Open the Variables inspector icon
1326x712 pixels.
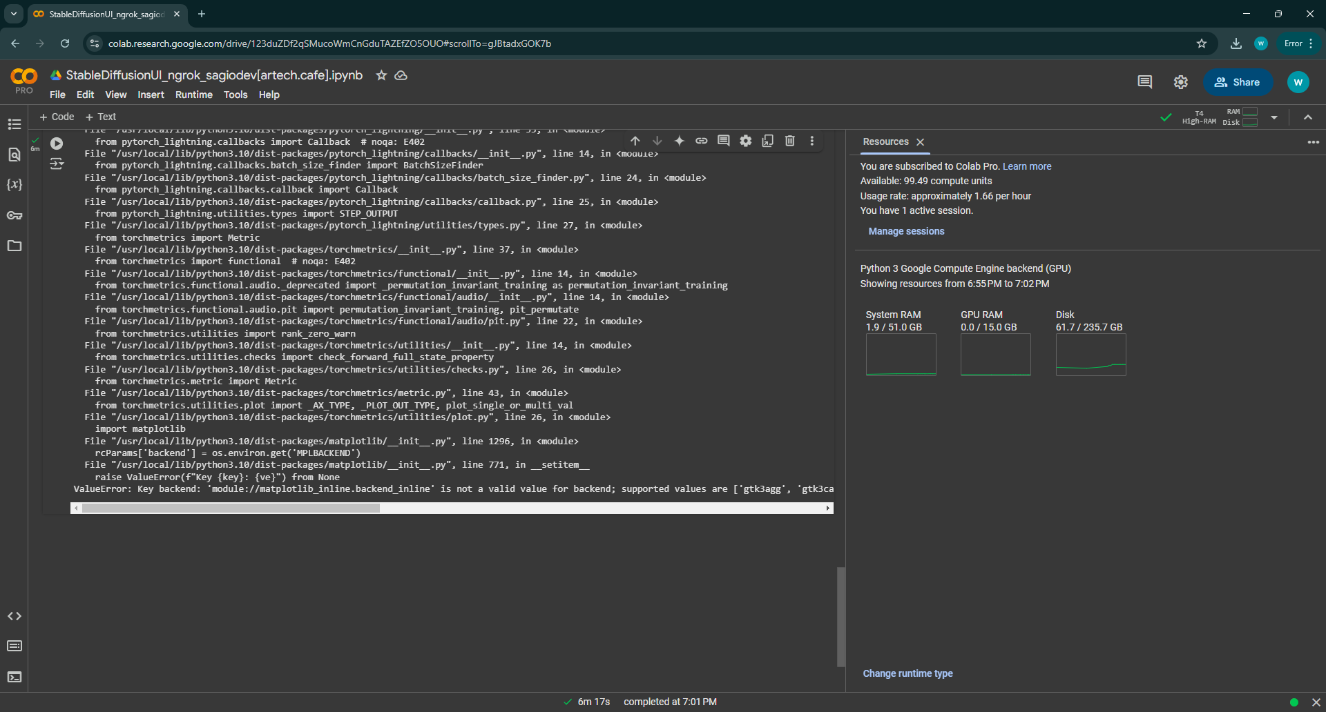15,185
